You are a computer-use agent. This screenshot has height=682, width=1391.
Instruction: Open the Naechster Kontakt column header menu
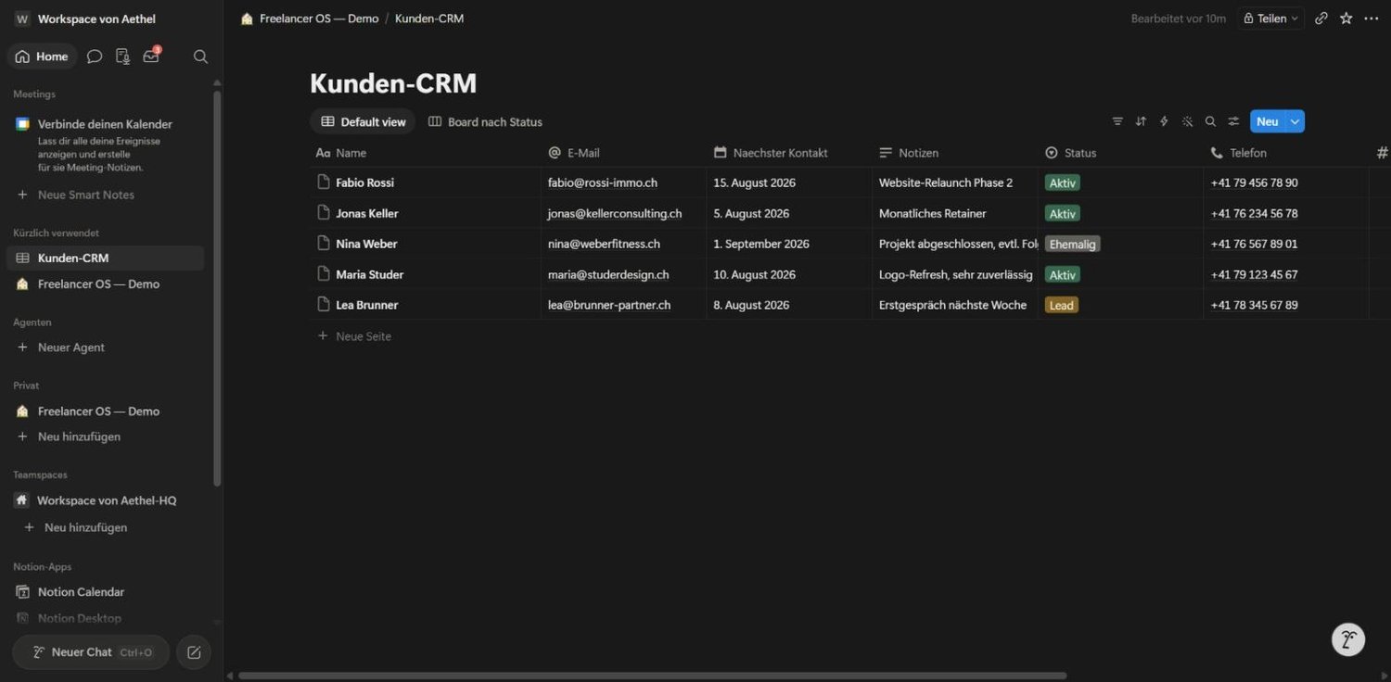(x=789, y=153)
